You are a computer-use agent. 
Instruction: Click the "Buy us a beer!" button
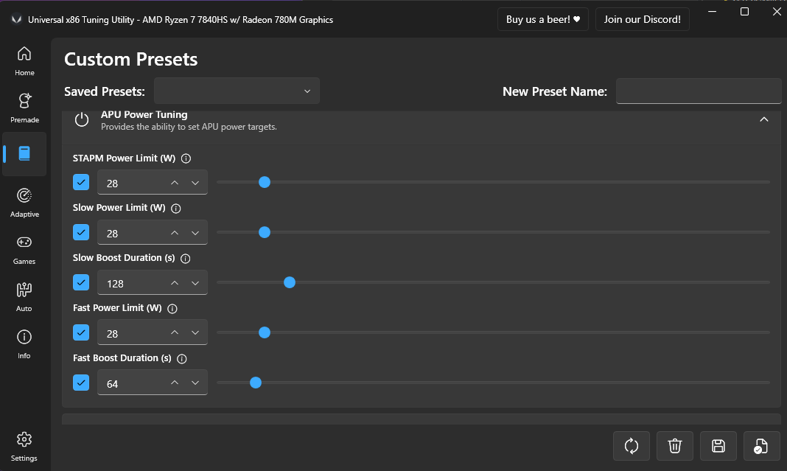(543, 19)
